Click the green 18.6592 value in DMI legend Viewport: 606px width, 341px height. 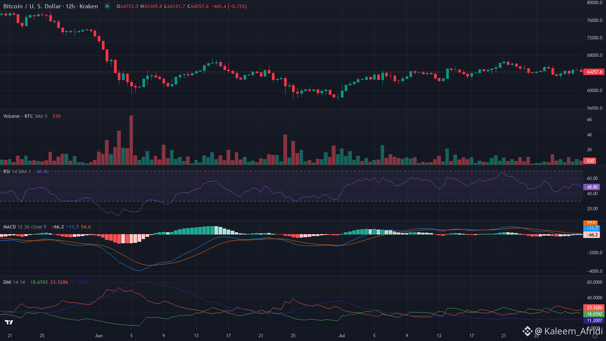tap(39, 282)
